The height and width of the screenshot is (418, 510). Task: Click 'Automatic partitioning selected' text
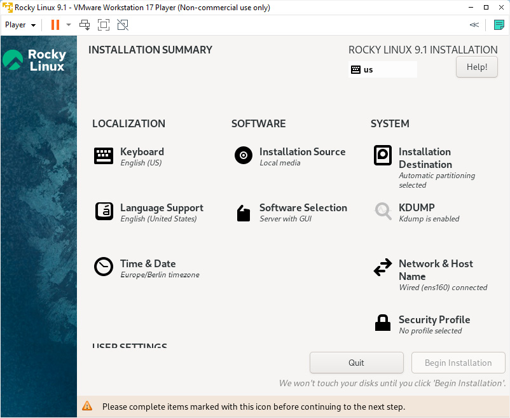pos(437,180)
